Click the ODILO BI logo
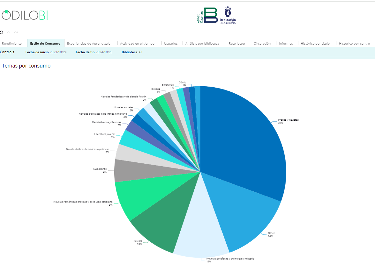 click(24, 15)
